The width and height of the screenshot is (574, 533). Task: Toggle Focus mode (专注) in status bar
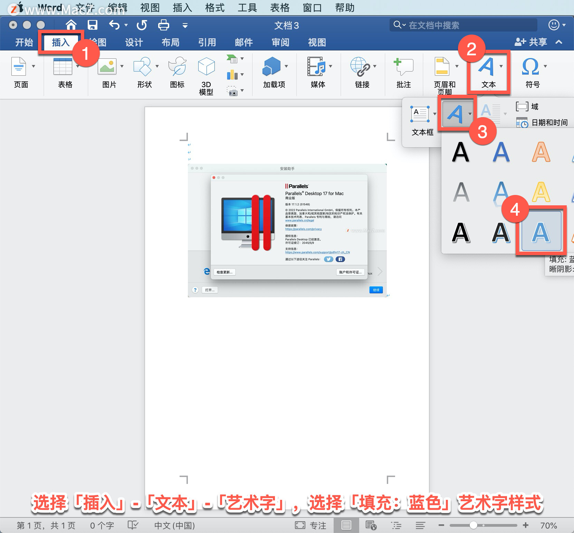(311, 525)
